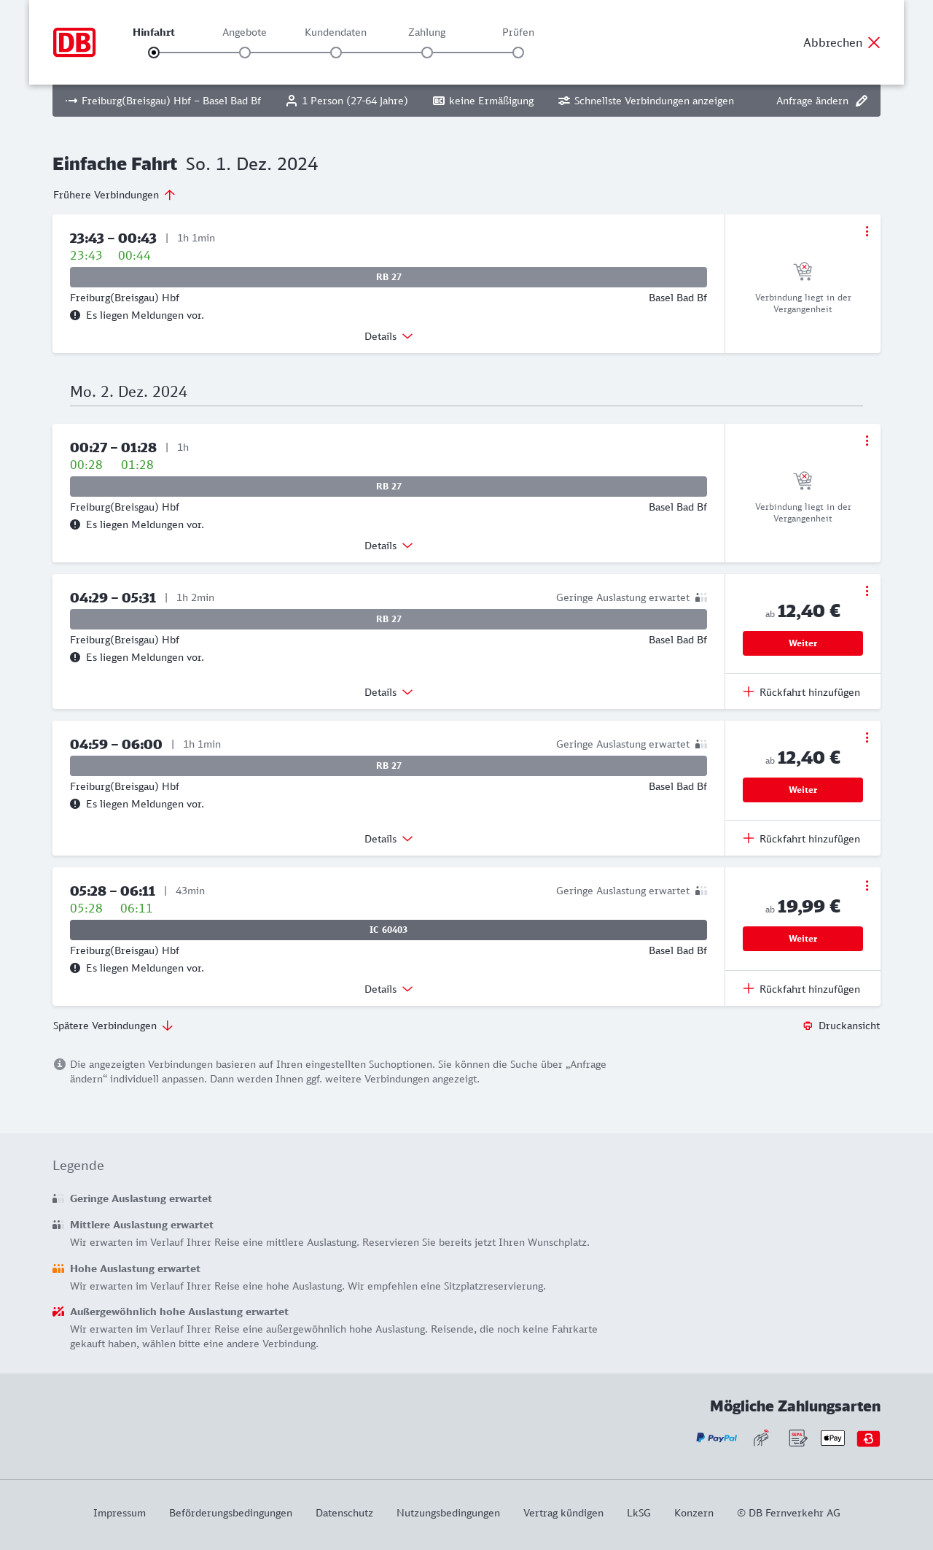The height and width of the screenshot is (1550, 933).
Task: Click the RB 27 bar of 04:59 connection
Action: pyautogui.click(x=389, y=766)
